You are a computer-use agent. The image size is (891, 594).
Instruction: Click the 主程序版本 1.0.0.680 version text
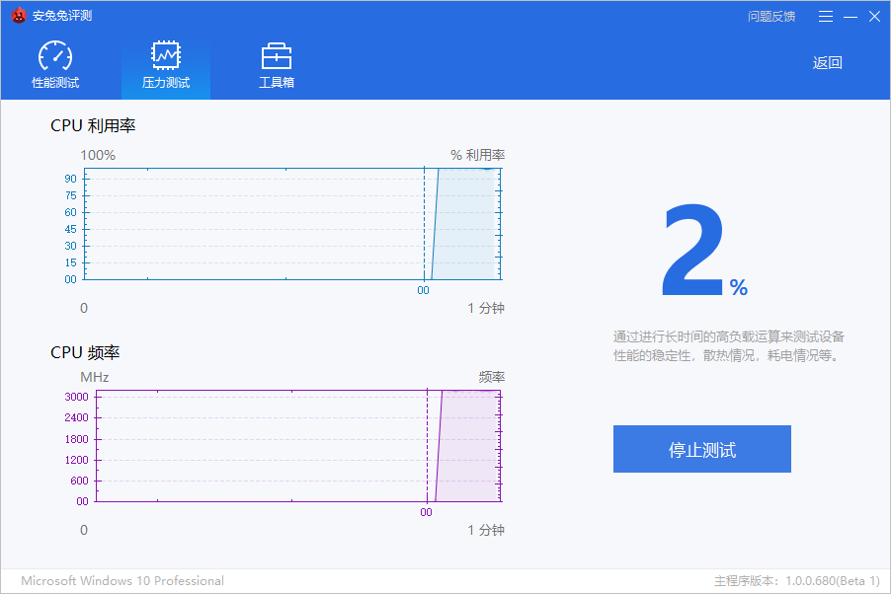click(797, 581)
